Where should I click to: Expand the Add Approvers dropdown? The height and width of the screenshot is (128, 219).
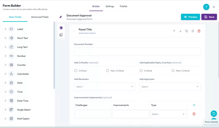point(170,86)
